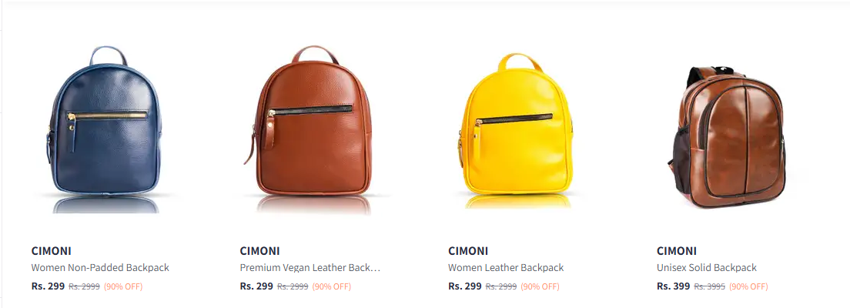Open the yellow backpack product image
850x308 pixels.
[x=517, y=130]
